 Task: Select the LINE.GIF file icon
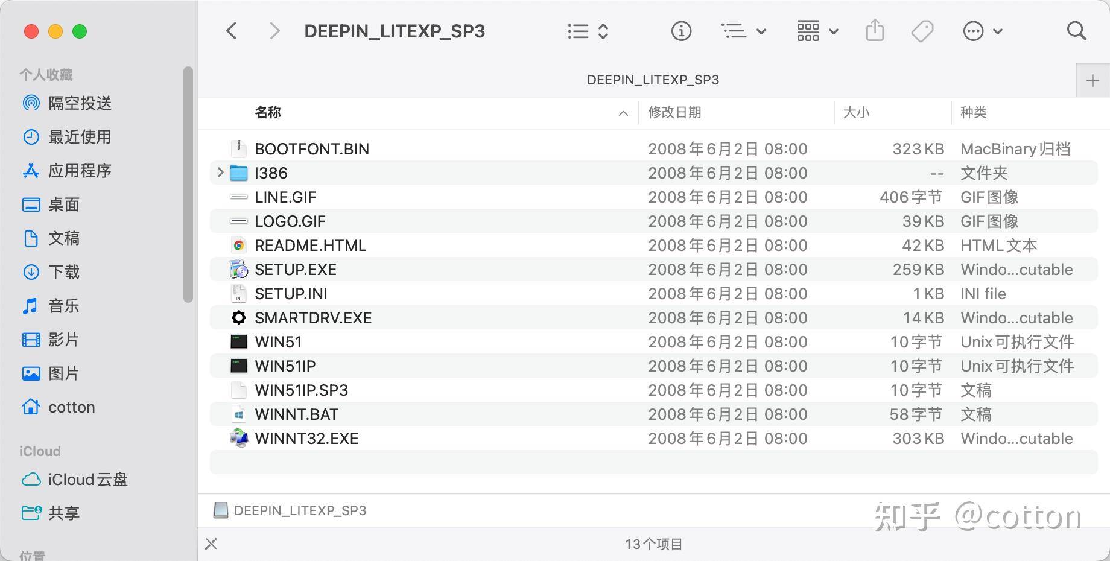click(x=239, y=197)
